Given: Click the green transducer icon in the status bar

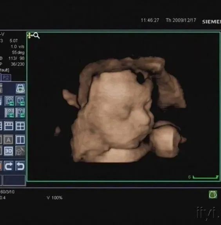Looking at the screenshot, I should point(213,195).
